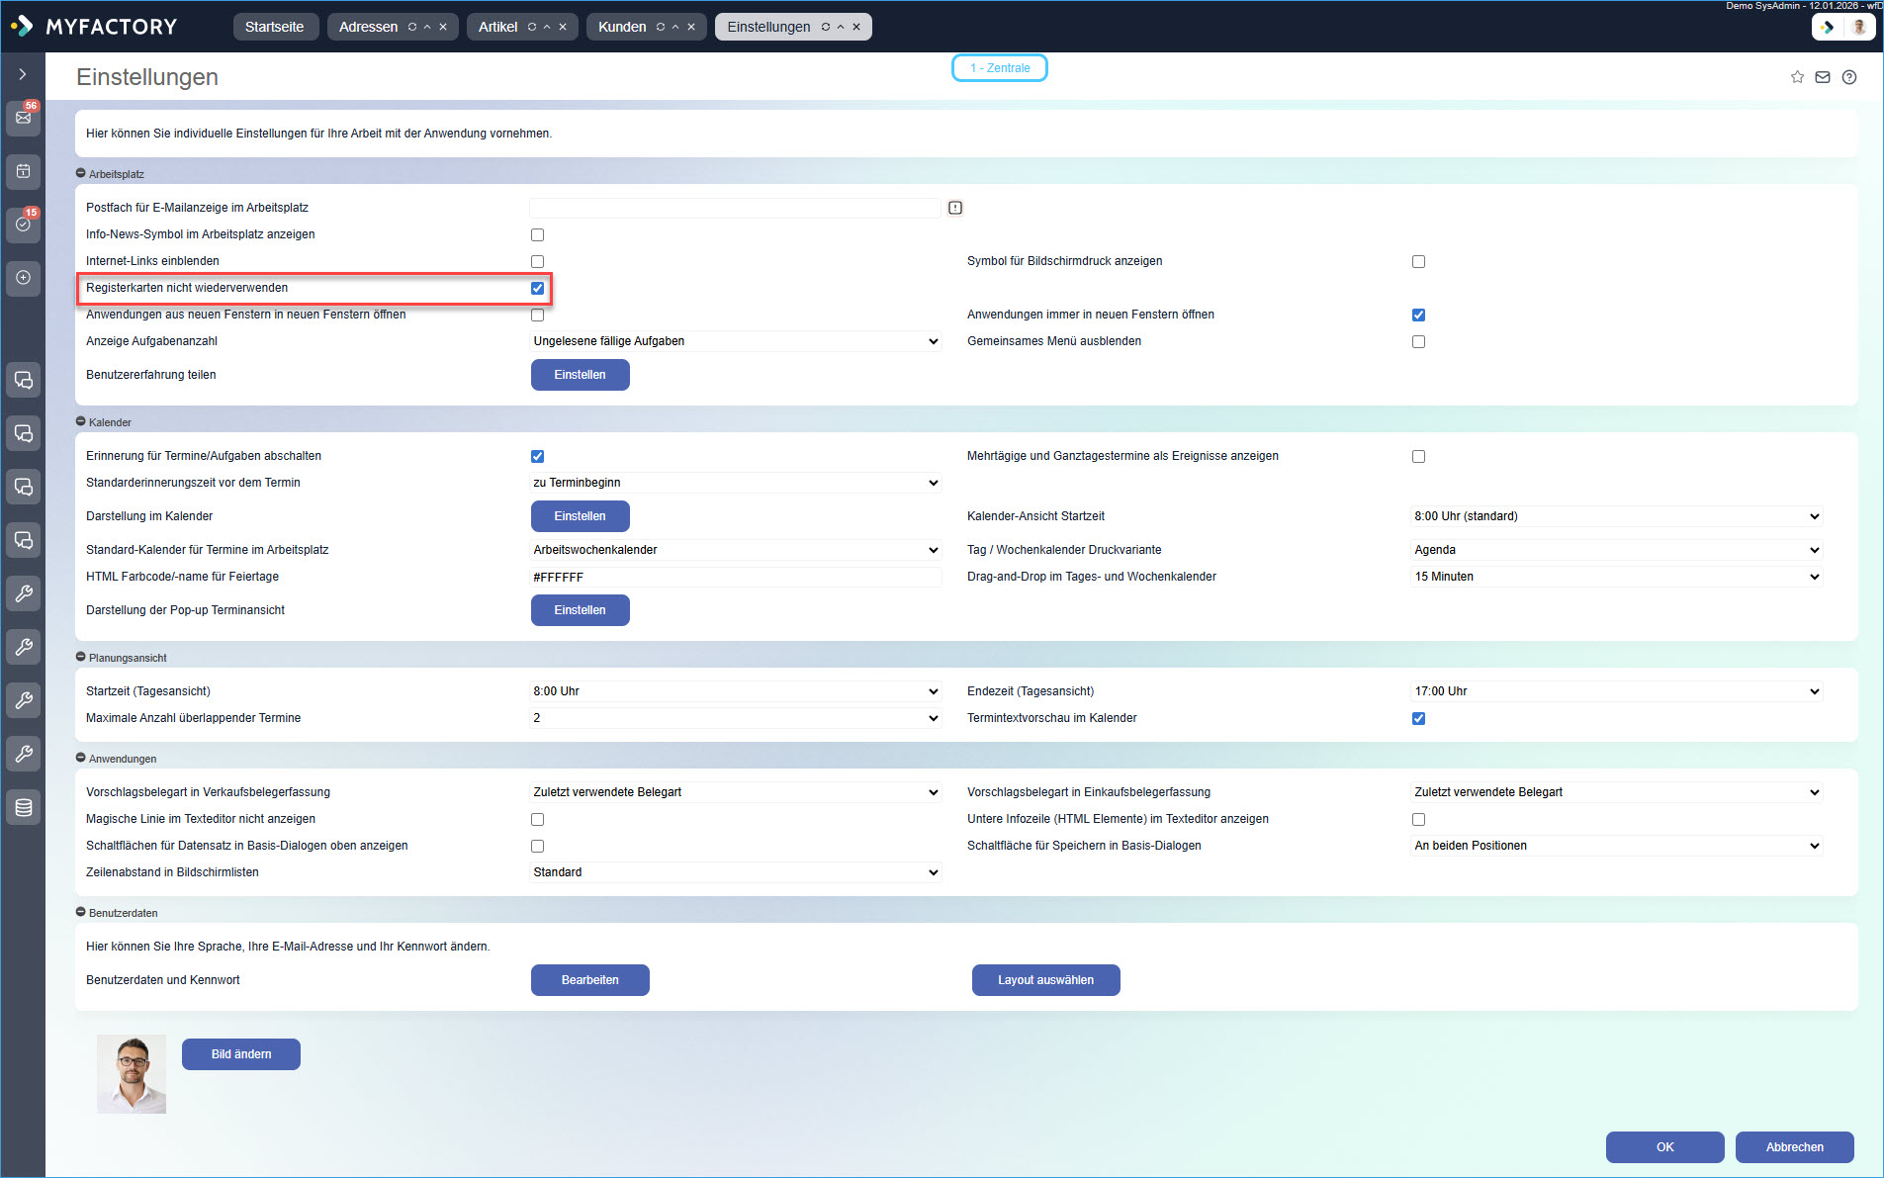1884x1178 pixels.
Task: Close the Artikel tab
Action: tap(564, 27)
